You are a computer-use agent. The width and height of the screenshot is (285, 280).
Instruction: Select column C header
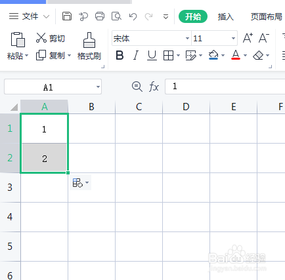click(139, 107)
